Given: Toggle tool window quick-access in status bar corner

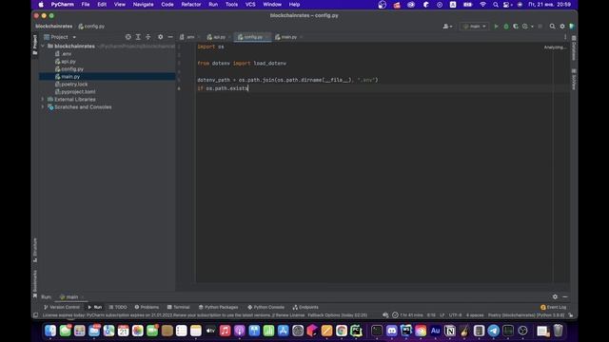Looking at the screenshot, I should point(36,315).
